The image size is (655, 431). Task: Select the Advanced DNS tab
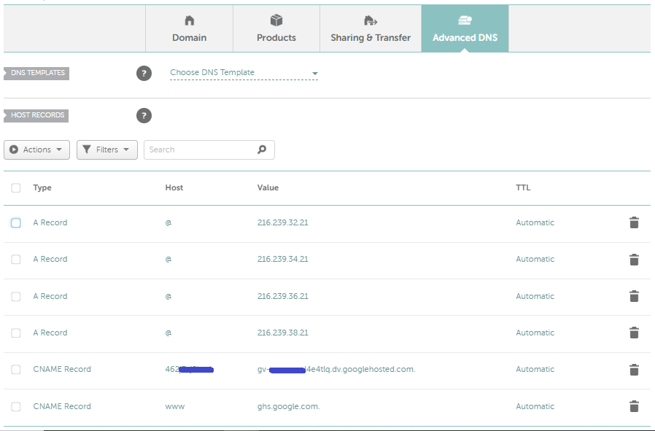click(465, 29)
